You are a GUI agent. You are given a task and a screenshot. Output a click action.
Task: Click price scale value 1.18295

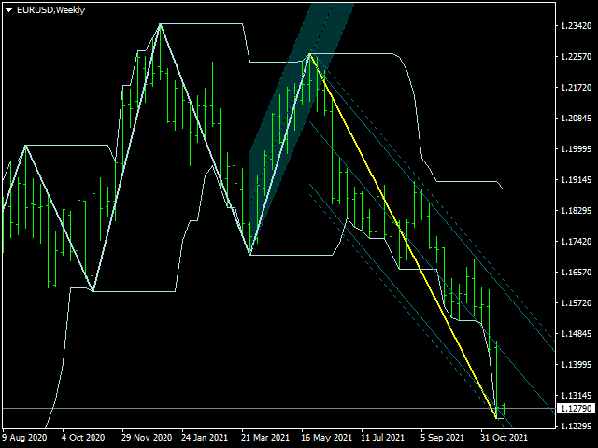[x=576, y=210]
